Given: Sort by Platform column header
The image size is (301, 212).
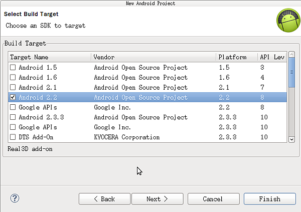Looking at the screenshot, I should coord(237,57).
